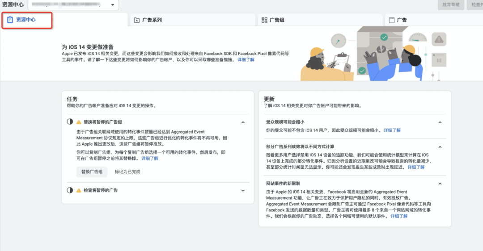This screenshot has height=251, width=483.
Task: Click the folder icon on 广告系列 tab
Action: click(137, 20)
